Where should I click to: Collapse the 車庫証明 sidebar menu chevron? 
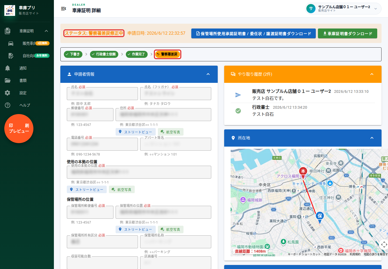coord(46,31)
